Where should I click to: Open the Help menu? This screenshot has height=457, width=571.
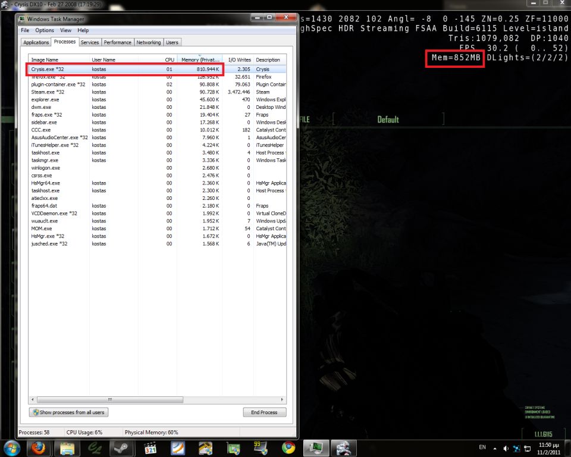[83, 30]
